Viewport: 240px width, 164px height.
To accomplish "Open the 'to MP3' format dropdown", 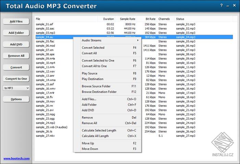I will point(16,88).
